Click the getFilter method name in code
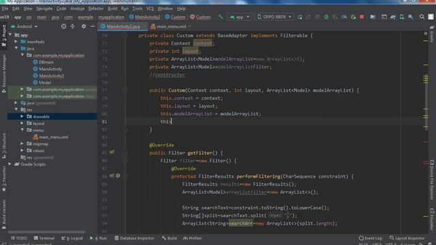This screenshot has height=245, width=436. [200, 152]
